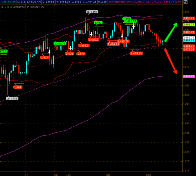
Task: Click the cyan 1484.25 last price tag
Action: tap(189, 40)
